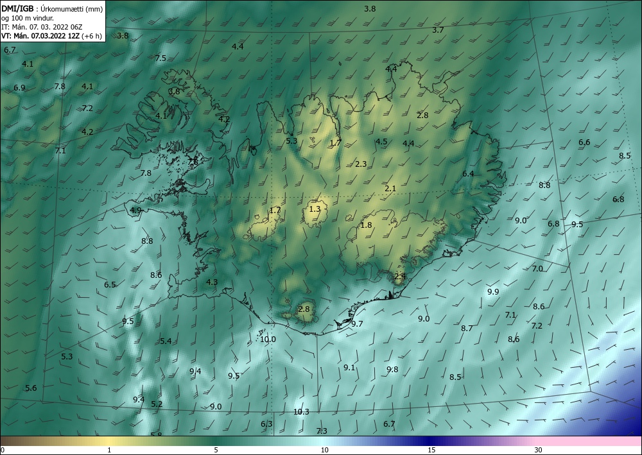Select the map value '5.6'
This screenshot has height=455, width=642.
click(31, 388)
